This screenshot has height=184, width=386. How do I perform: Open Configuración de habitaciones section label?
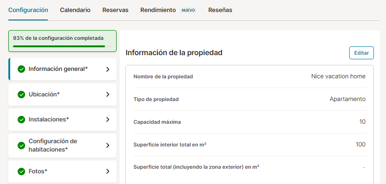52,145
